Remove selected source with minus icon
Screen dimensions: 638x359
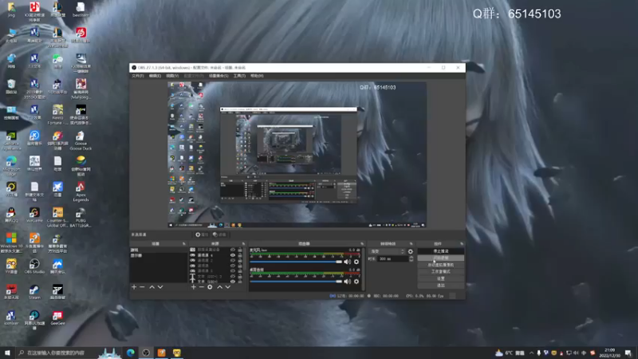coord(202,287)
